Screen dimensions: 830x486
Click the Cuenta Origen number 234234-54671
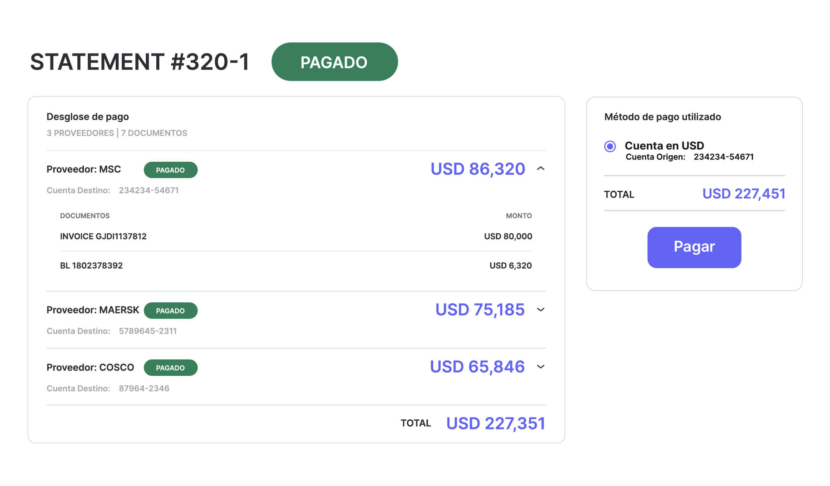point(723,157)
